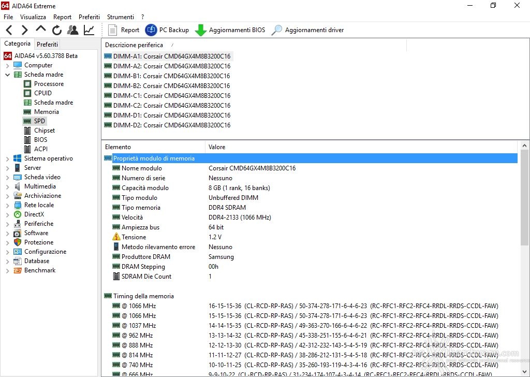Open the File menu
Screen dimensions: 530x377
[x=8, y=17]
